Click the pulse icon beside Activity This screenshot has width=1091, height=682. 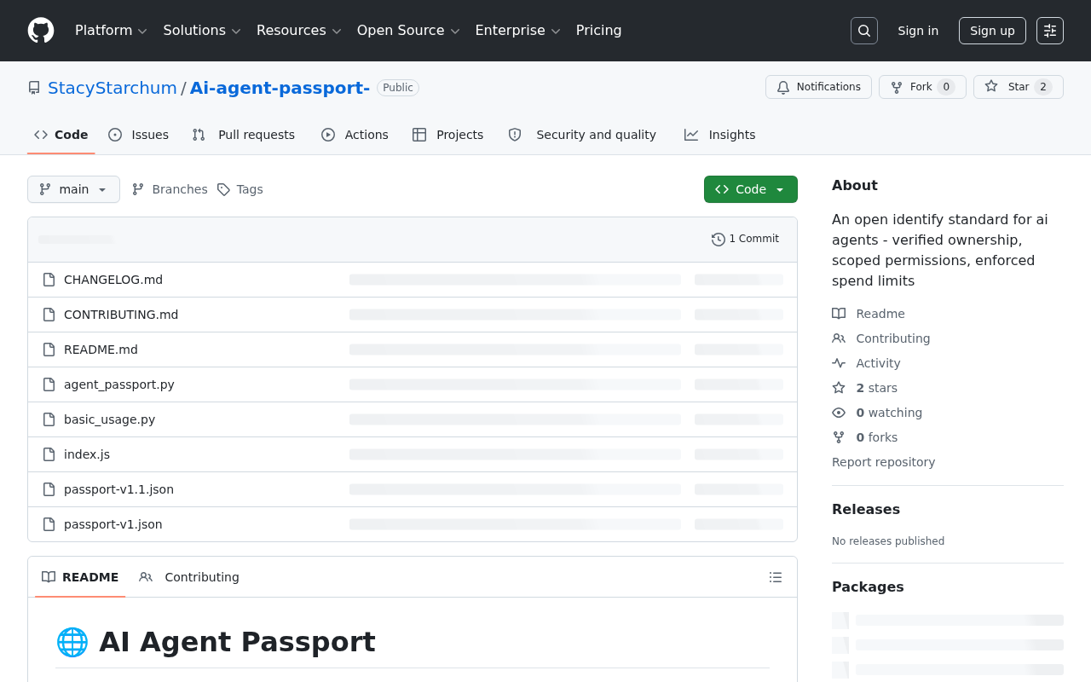click(839, 363)
